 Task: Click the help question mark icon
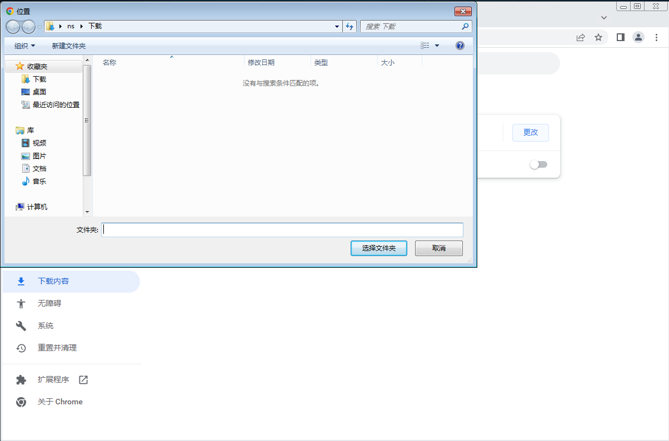(460, 46)
